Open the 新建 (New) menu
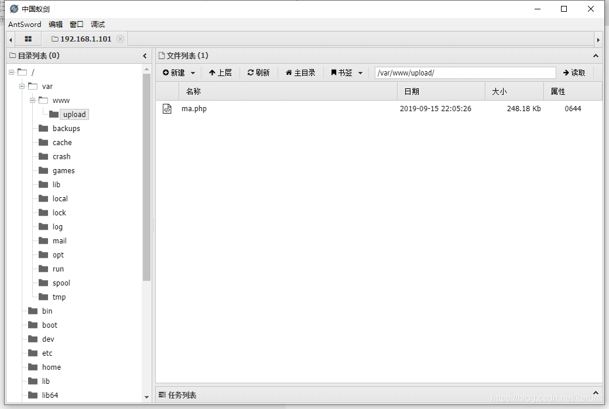The height and width of the screenshot is (409, 609). tap(177, 72)
